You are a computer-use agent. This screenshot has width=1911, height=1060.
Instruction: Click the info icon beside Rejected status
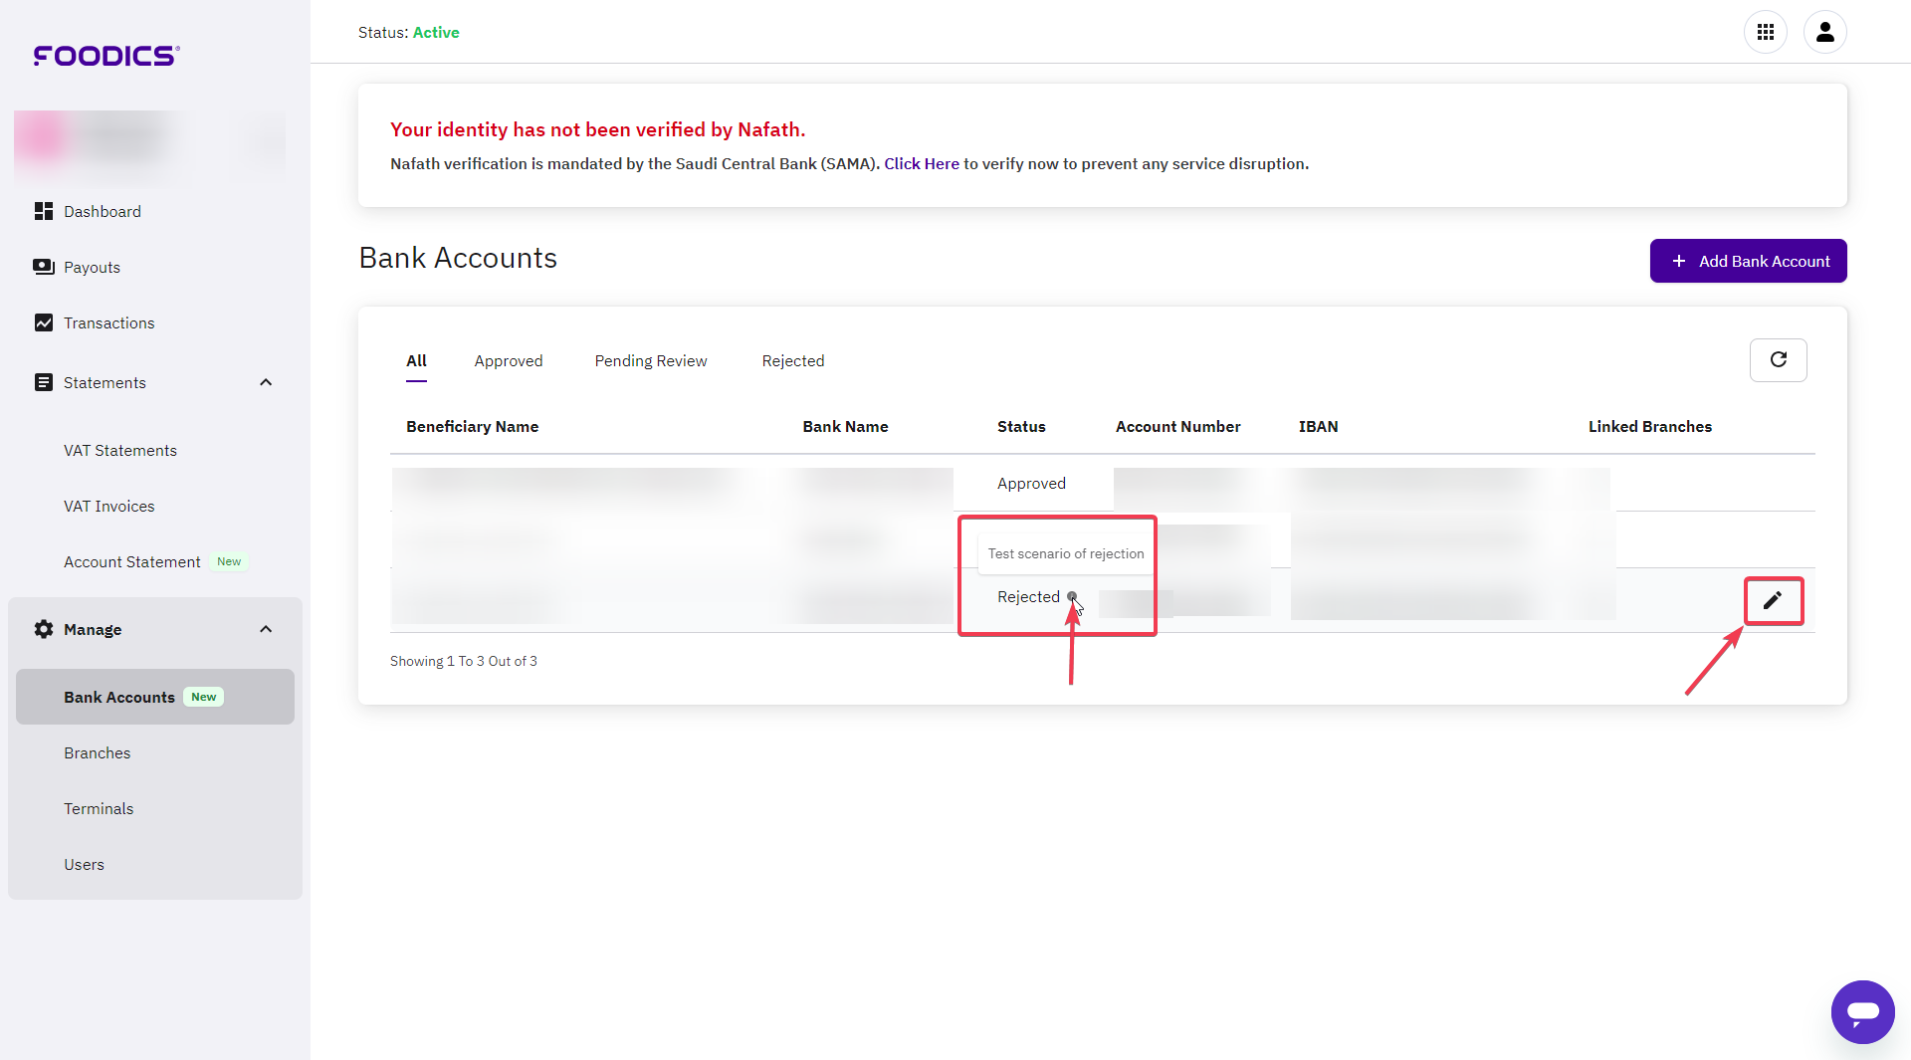point(1072,596)
